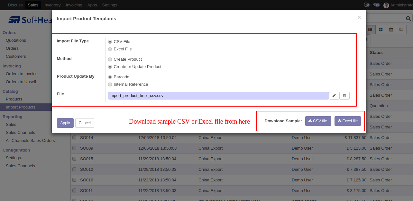This screenshot has height=201, width=413.
Task: Switch to kanban view icon
Action: coord(381,29)
